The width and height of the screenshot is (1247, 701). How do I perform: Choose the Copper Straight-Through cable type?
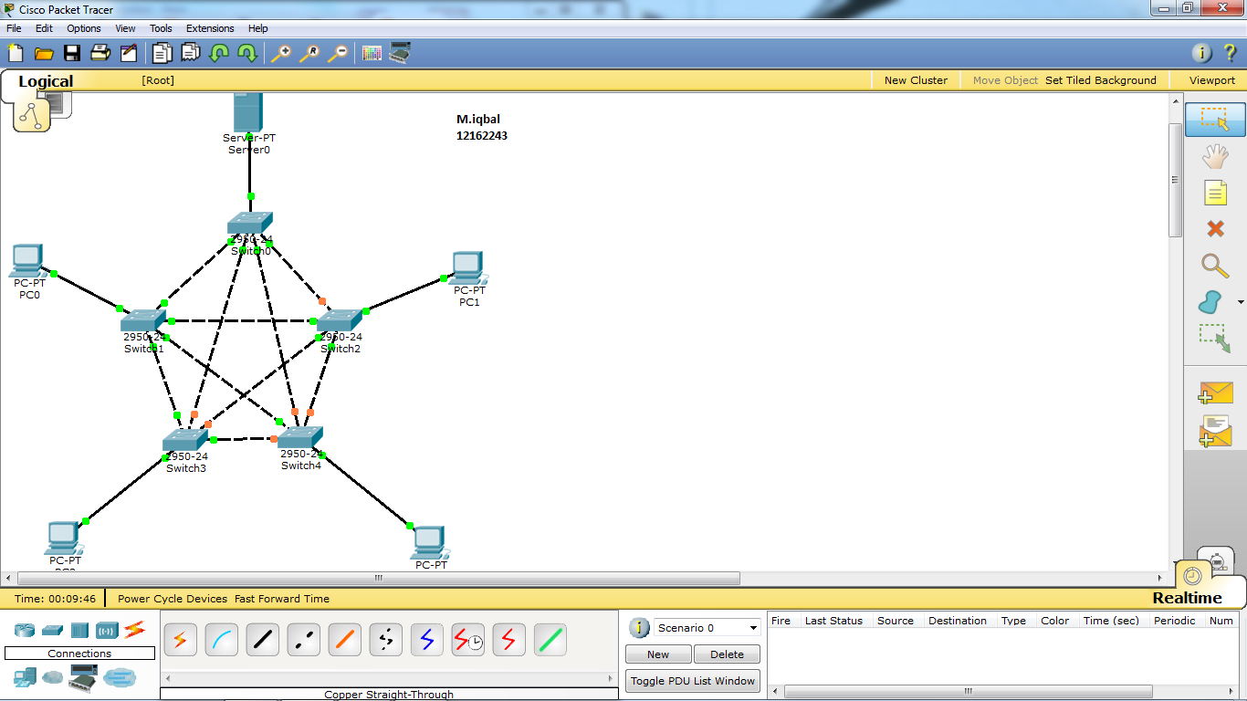coord(262,639)
